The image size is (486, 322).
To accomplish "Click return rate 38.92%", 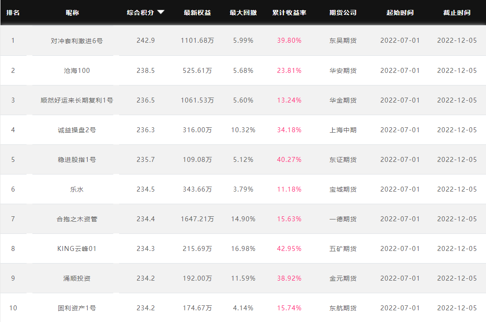I will tap(289, 278).
